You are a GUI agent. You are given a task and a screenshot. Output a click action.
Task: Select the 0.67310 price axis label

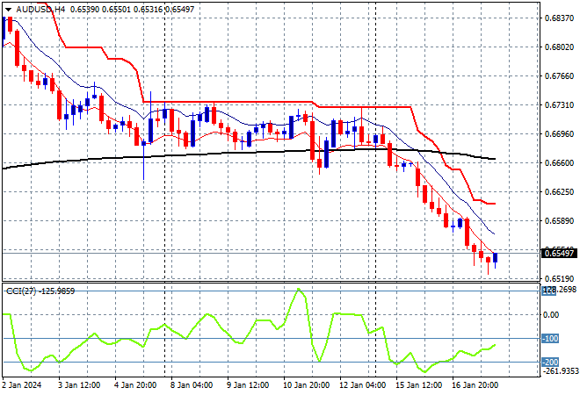tap(559, 105)
